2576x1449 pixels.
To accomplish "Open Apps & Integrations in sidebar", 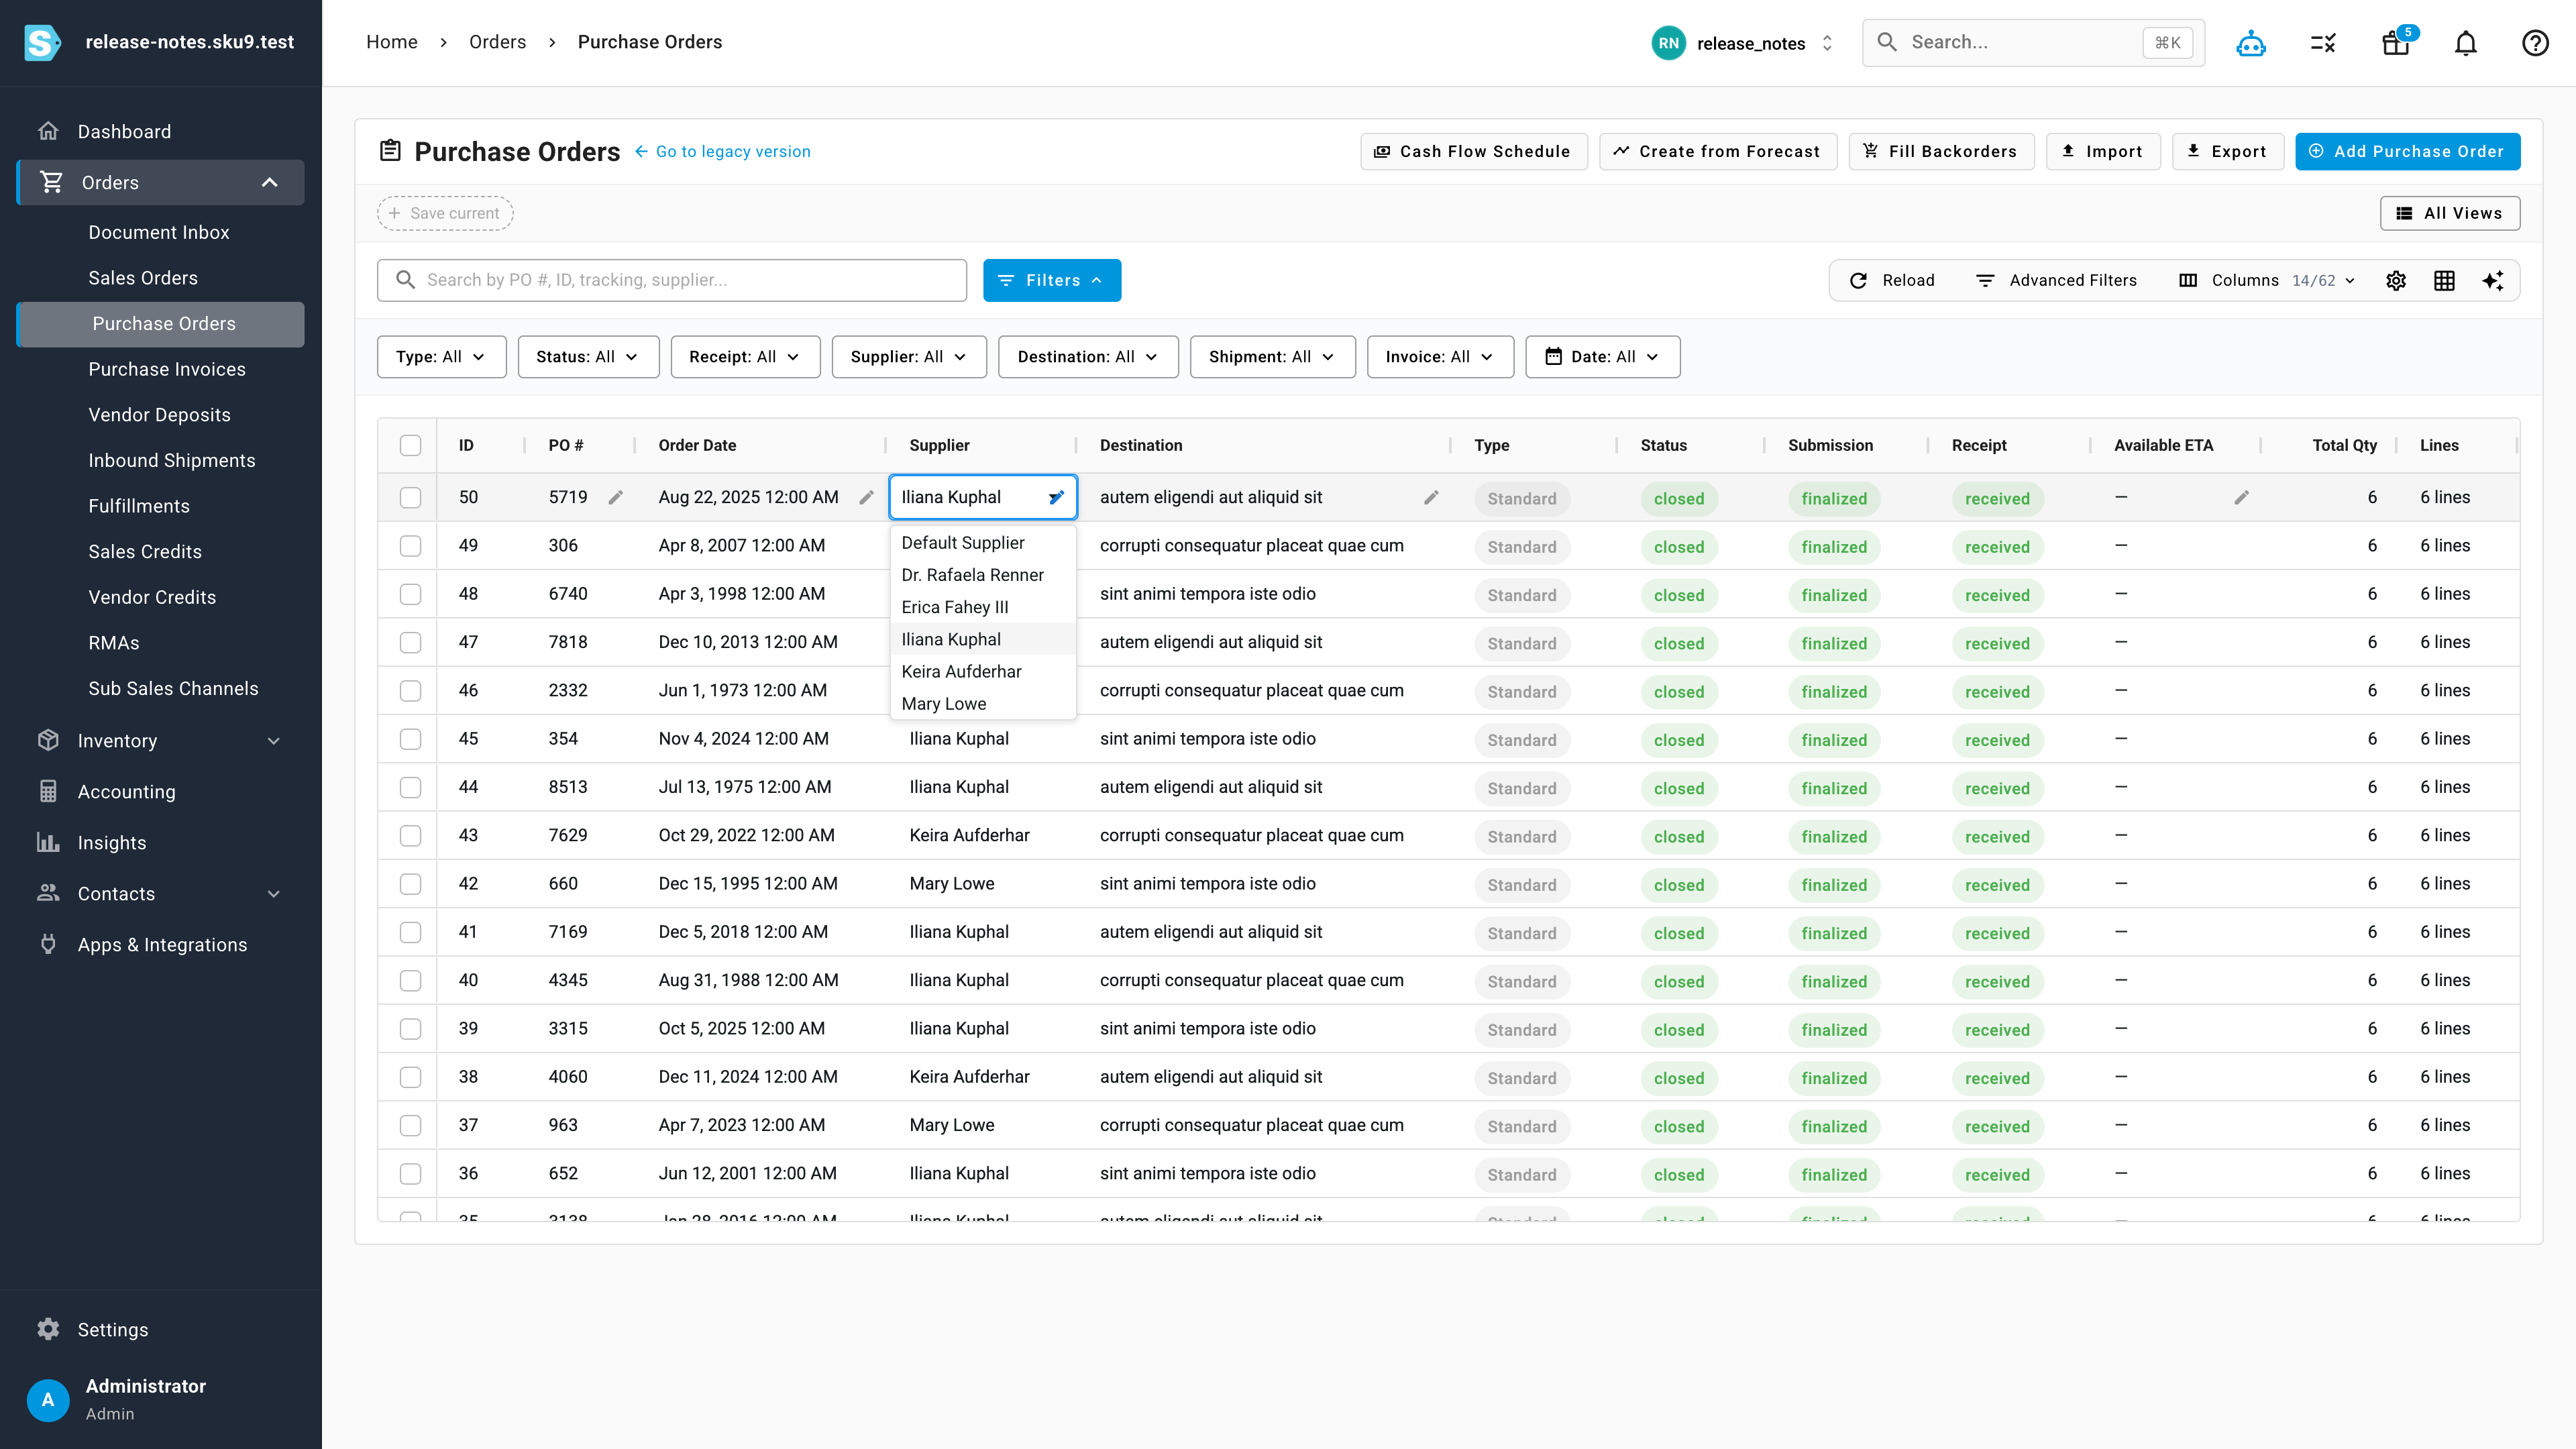I will (162, 945).
